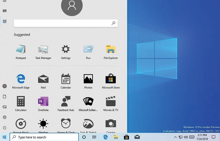Open the volume control in the tray
Viewport: 220px width, 141px height.
click(186, 137)
